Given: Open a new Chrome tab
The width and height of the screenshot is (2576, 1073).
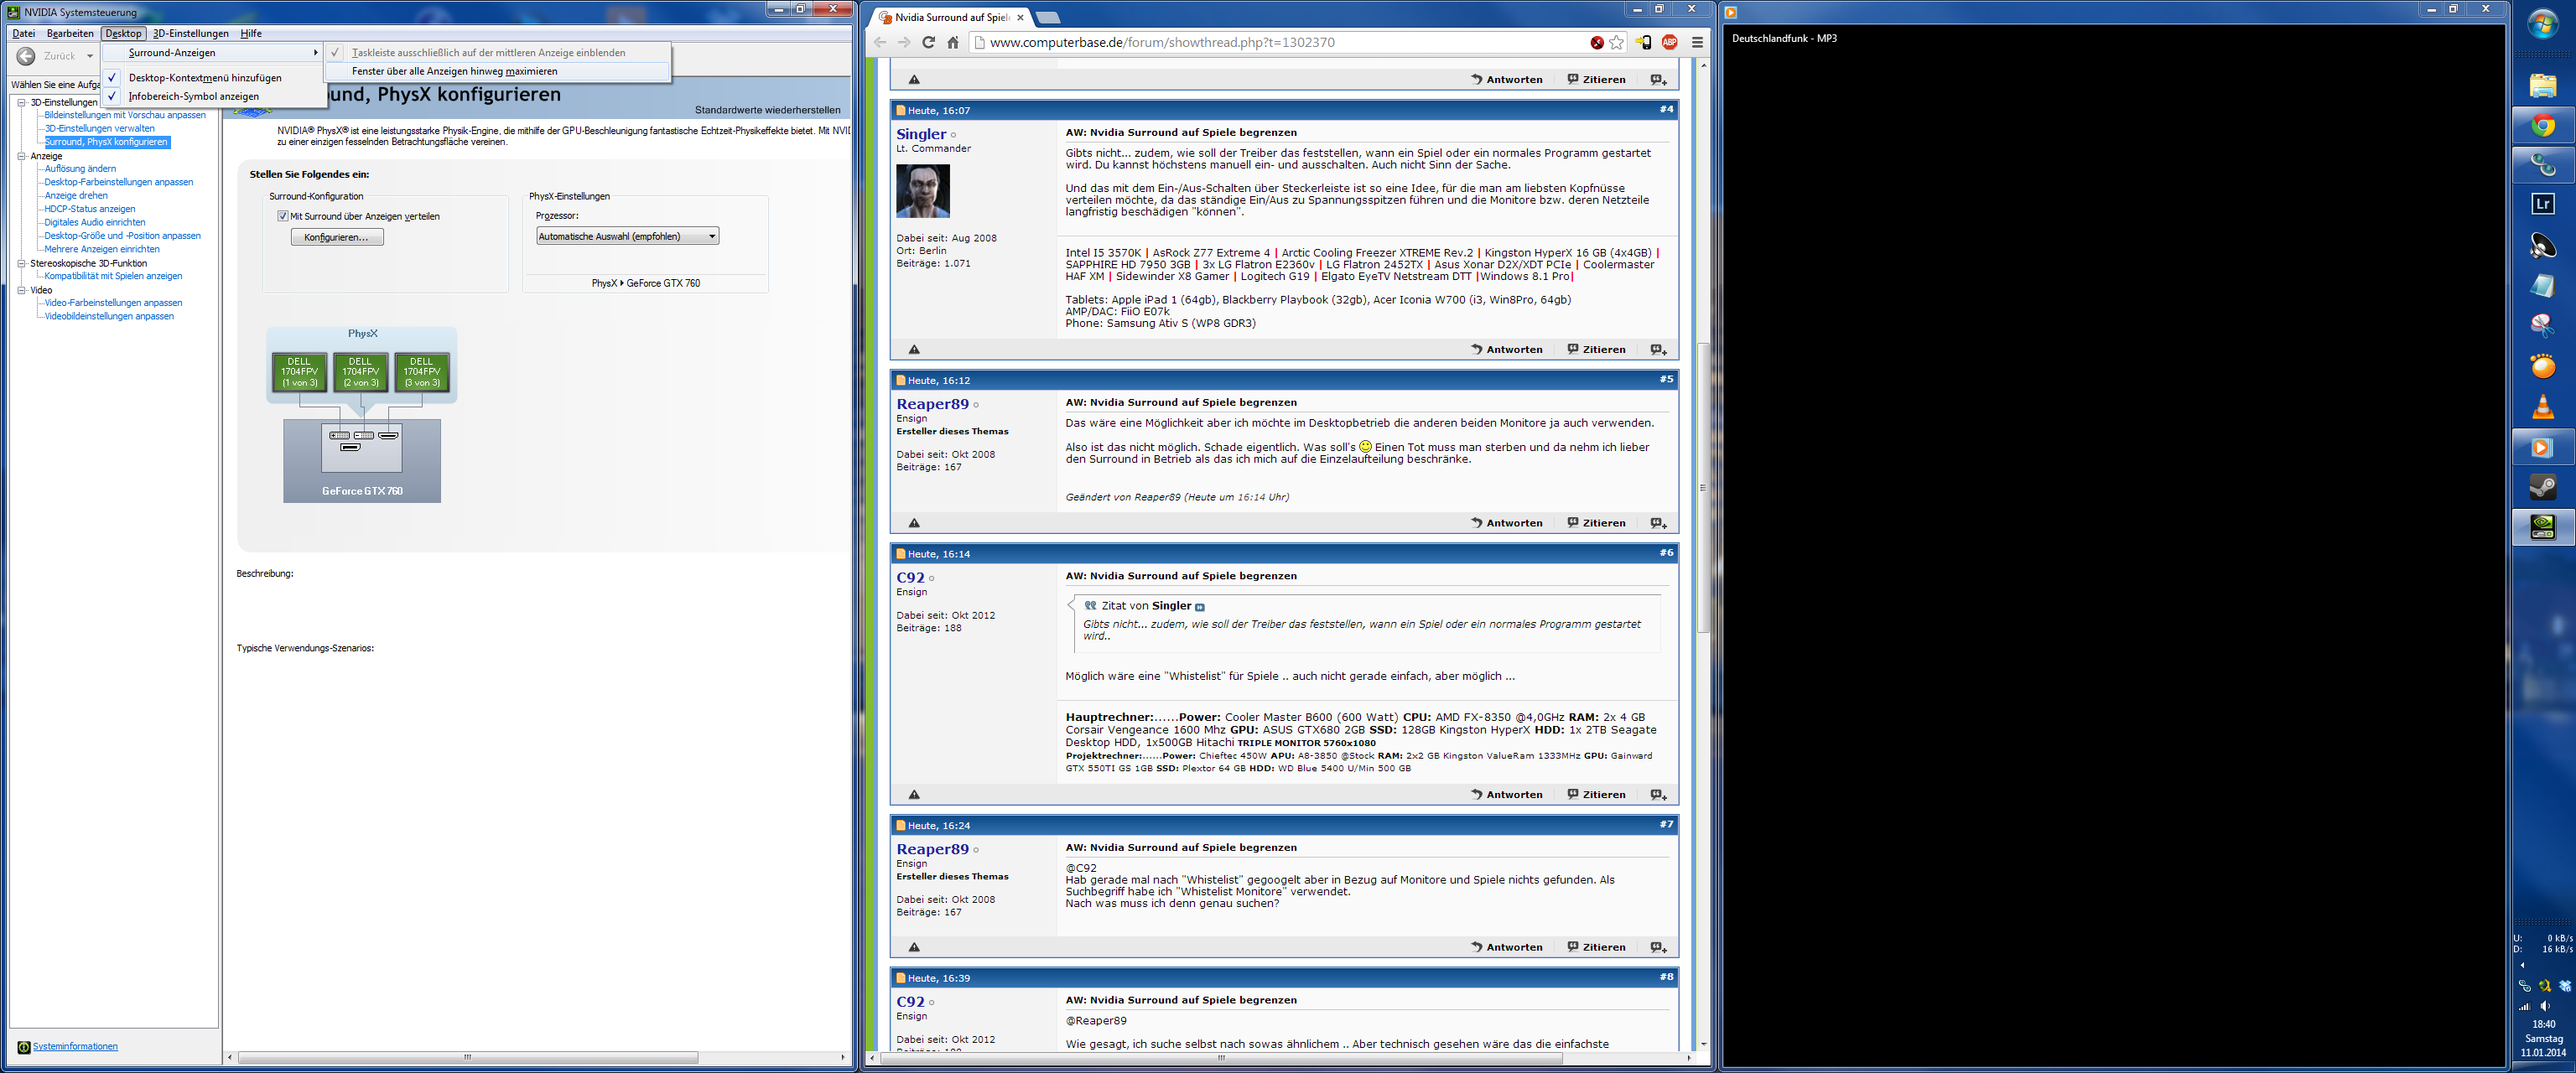Looking at the screenshot, I should click(x=1047, y=17).
